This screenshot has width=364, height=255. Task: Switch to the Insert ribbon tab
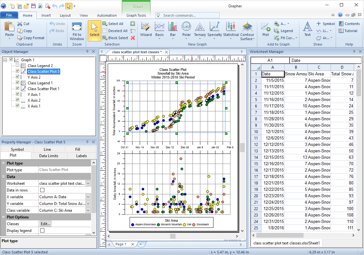pyautogui.click(x=46, y=15)
